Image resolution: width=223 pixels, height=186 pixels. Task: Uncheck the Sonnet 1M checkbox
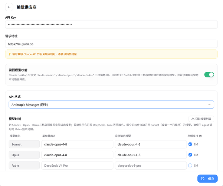(190, 144)
